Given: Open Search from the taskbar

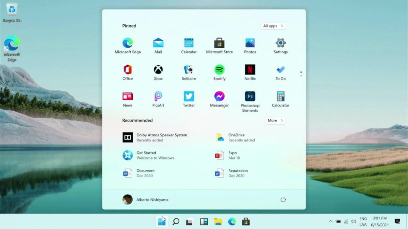Looking at the screenshot, I should (x=176, y=221).
